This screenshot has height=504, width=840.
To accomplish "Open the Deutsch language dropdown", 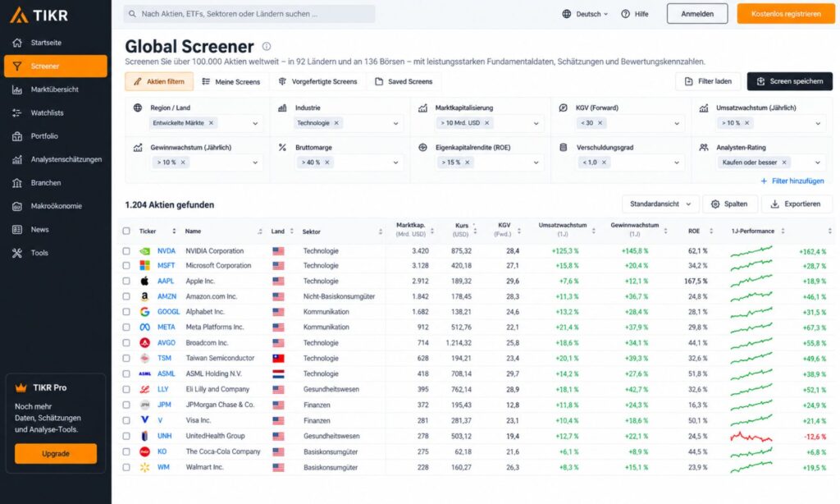I will click(585, 14).
